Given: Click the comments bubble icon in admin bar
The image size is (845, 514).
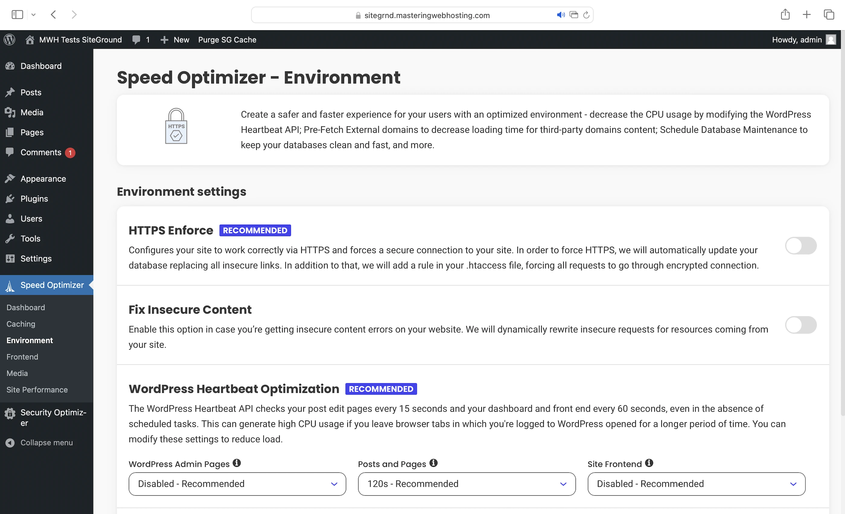Looking at the screenshot, I should pyautogui.click(x=136, y=40).
